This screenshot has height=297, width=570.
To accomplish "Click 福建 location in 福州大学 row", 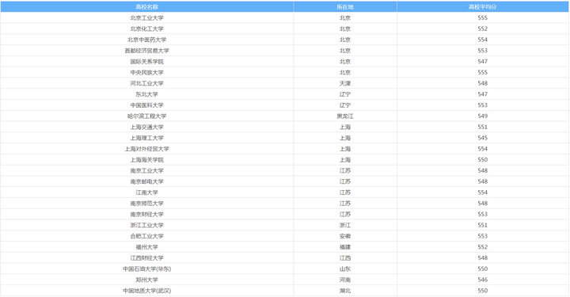I will click(x=345, y=247).
